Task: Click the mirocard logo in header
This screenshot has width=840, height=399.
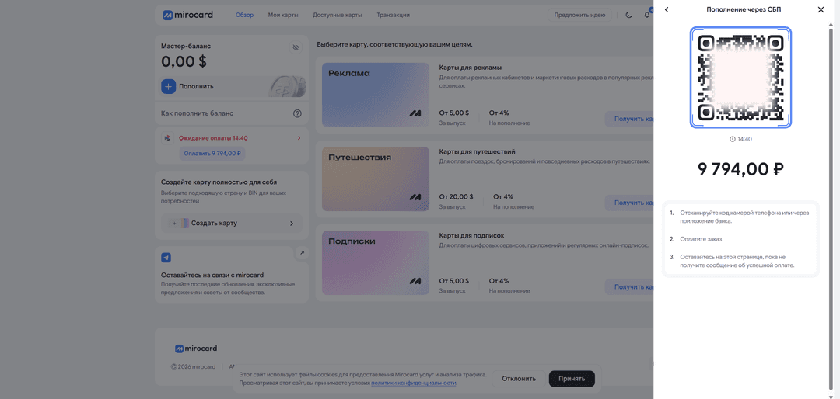Action: [x=187, y=15]
